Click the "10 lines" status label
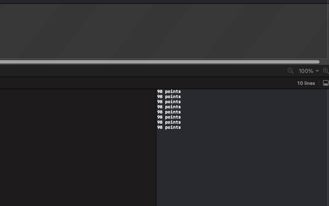This screenshot has height=206, width=329. coord(306,83)
